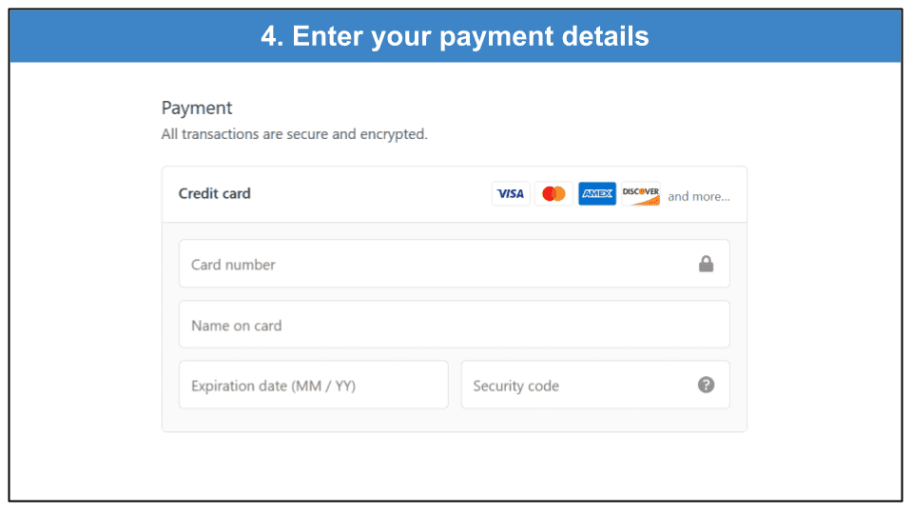The width and height of the screenshot is (913, 514).
Task: Click the padlock icon in Card number field
Action: click(x=706, y=264)
